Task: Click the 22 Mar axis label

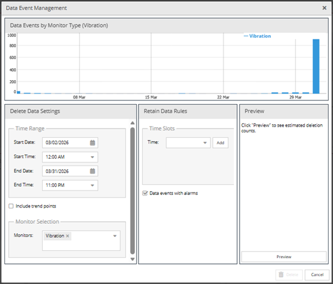Action: point(223,97)
